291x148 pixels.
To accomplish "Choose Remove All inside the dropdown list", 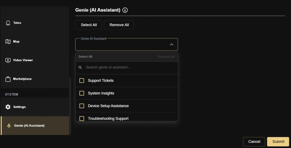I will pos(166,57).
